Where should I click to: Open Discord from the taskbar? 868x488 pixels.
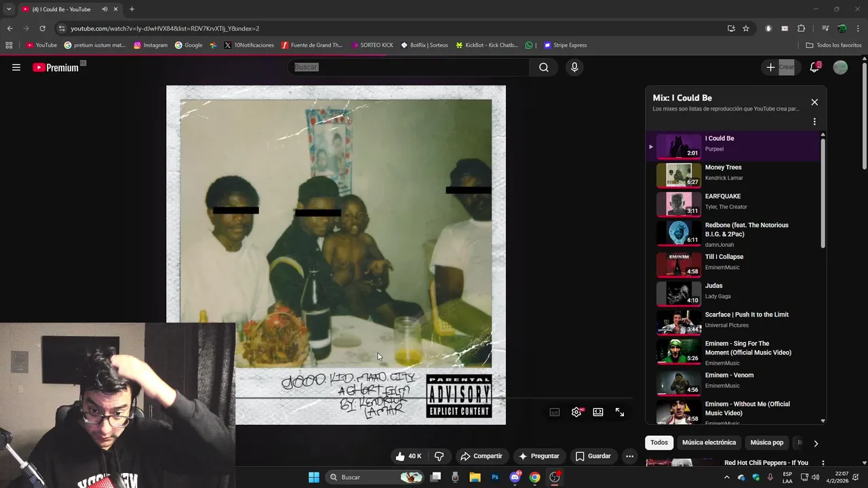point(515,477)
